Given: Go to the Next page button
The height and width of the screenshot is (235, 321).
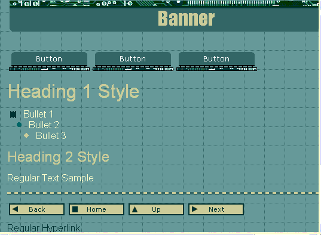Looking at the screenshot, I should (216, 209).
